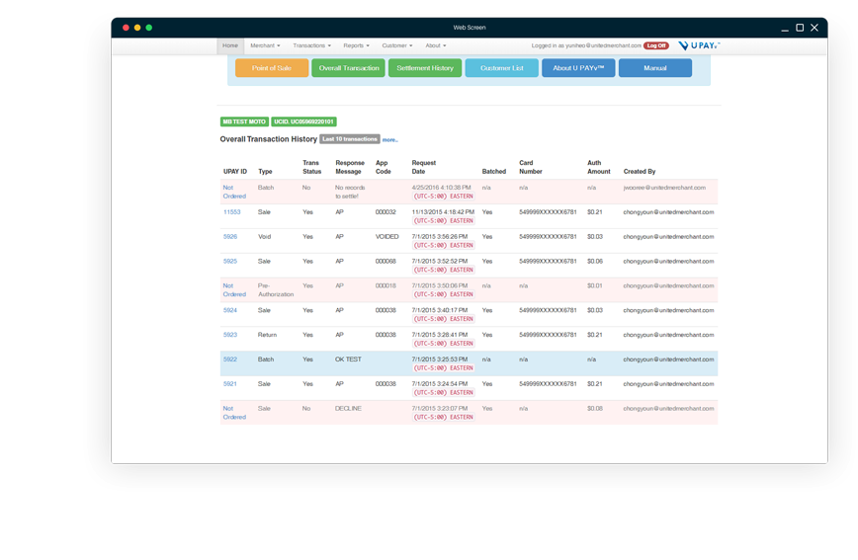Click the Last 10 transactions badge
Image resolution: width=858 pixels, height=560 pixels.
350,139
